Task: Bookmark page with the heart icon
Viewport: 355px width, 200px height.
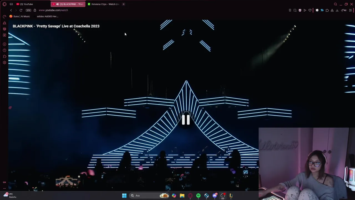Action: [x=310, y=10]
